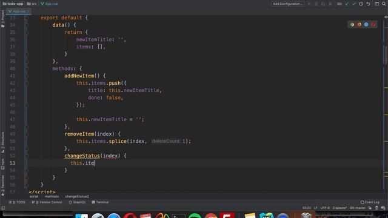388x218 pixels.
Task: Open WebStorm from the Dock
Action: click(x=267, y=216)
